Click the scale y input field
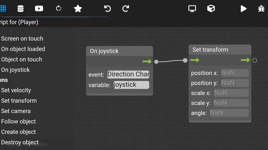 tap(231, 103)
